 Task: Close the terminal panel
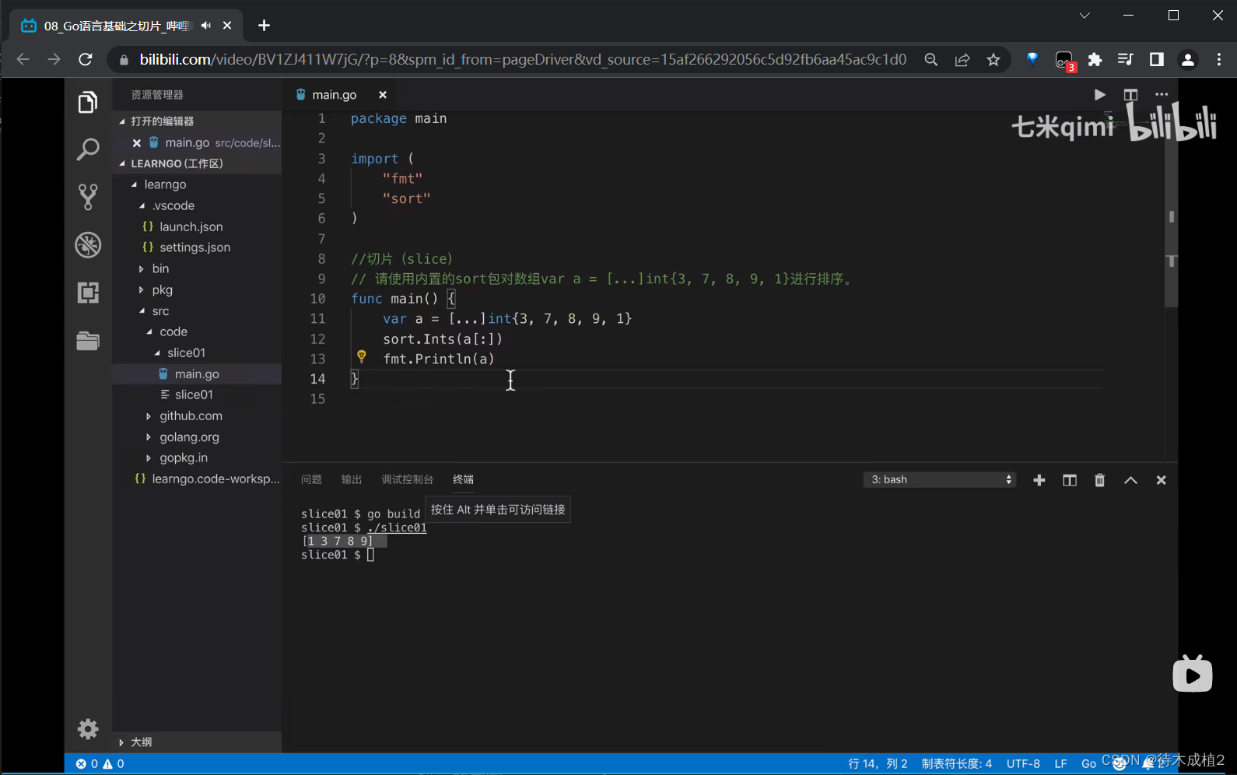[1161, 480]
